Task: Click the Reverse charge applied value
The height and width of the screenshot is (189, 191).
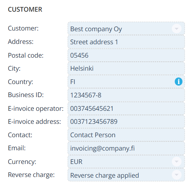Action: point(105,175)
